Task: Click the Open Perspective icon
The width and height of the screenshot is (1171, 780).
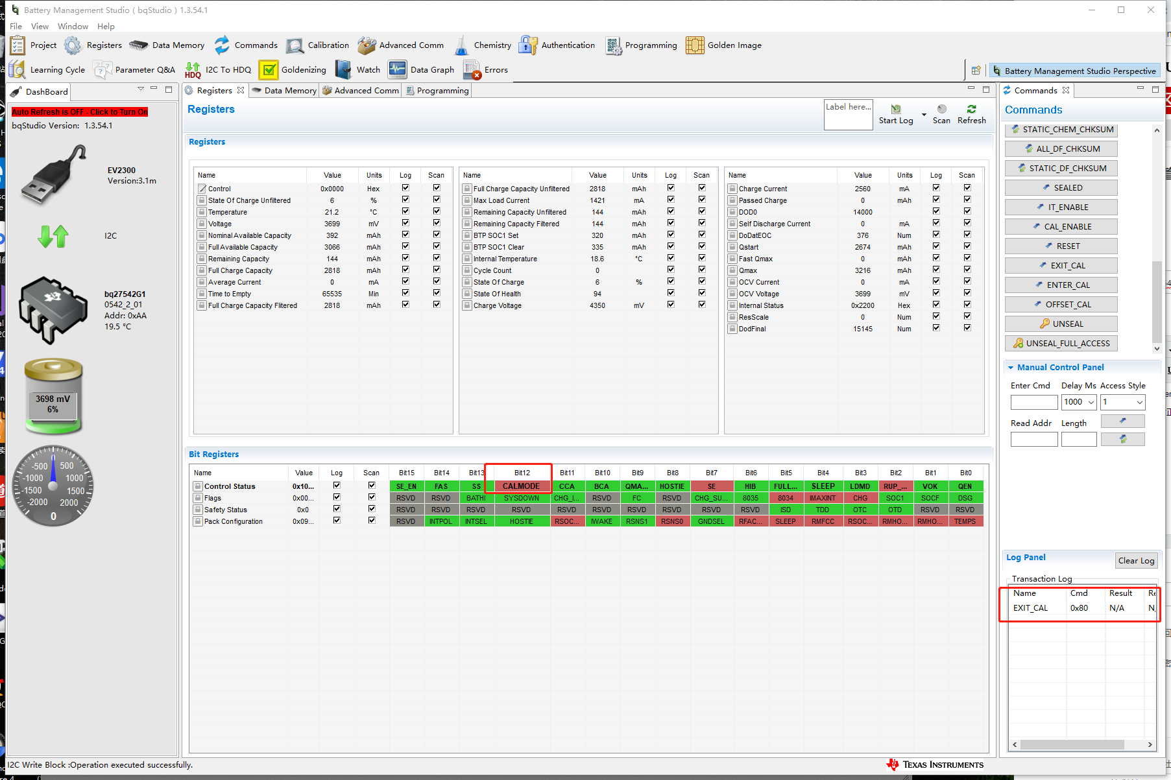Action: (x=976, y=71)
